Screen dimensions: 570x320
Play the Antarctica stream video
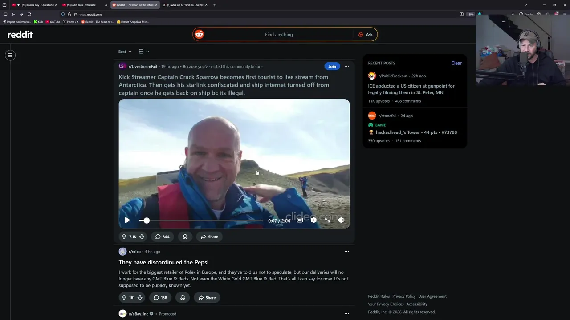[127, 220]
